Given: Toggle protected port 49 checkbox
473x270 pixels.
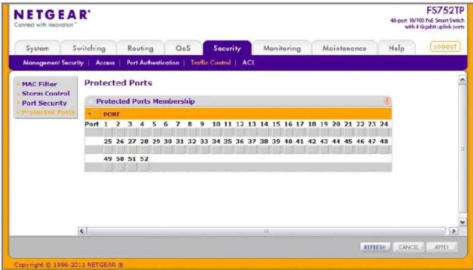Looking at the screenshot, I should pyautogui.click(x=108, y=167).
